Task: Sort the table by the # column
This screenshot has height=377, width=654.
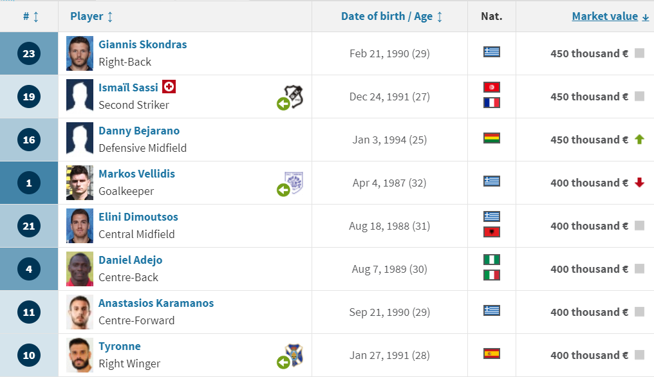Action: 31,16
